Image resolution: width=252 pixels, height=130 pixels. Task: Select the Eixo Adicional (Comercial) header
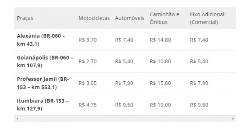click(x=208, y=18)
